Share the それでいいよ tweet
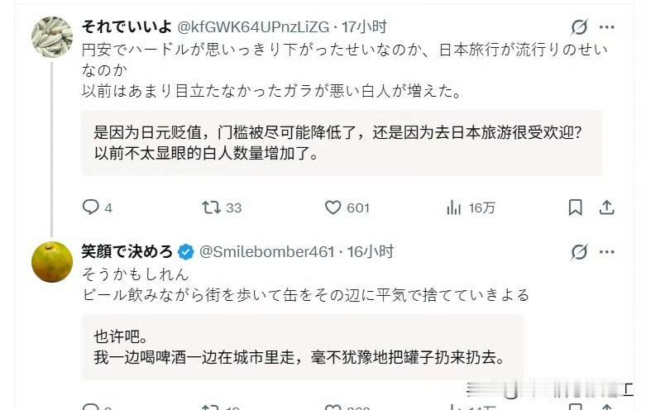The height and width of the screenshot is (410, 646). pyautogui.click(x=606, y=207)
